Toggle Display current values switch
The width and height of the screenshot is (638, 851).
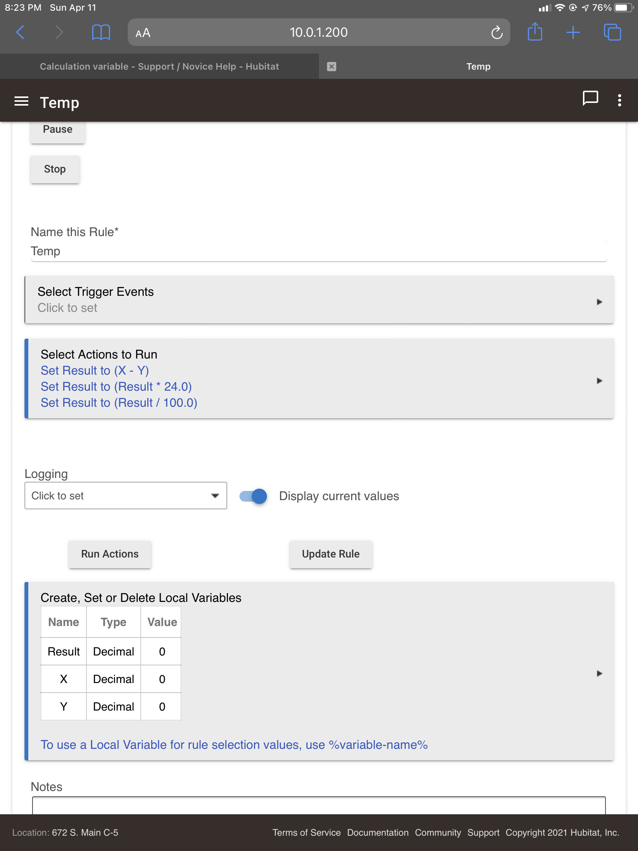click(253, 496)
